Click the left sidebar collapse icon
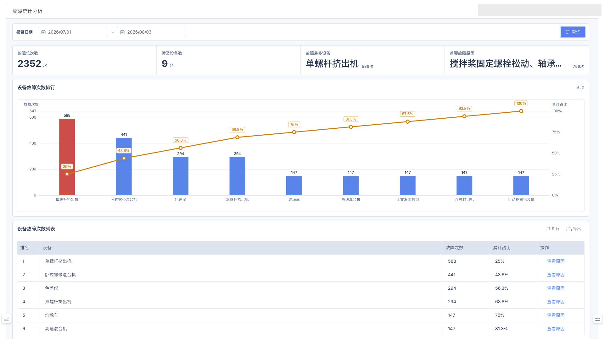This screenshot has width=604, height=339. (x=6, y=319)
